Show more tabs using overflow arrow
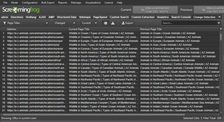Image resolution: width=224 pixels, height=122 pixels. click(220, 17)
